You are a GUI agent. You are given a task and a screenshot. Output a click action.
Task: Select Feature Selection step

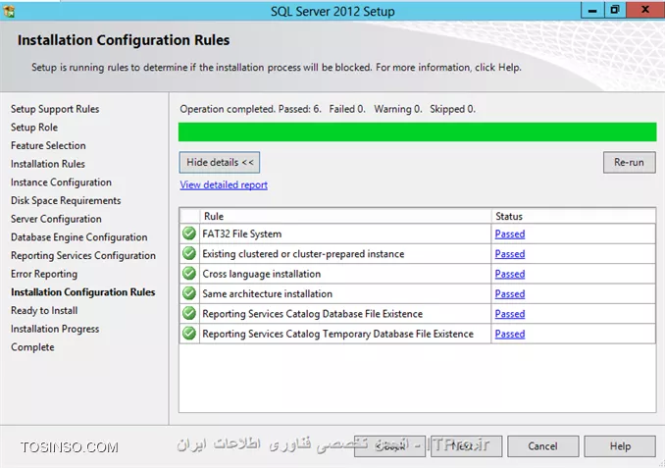pyautogui.click(x=48, y=145)
